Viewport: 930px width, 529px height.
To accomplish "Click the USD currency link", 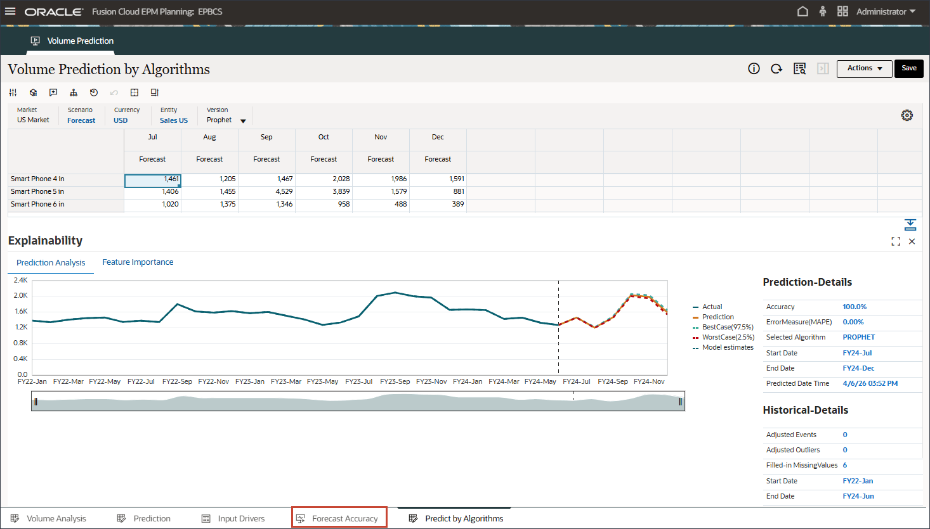I will pos(121,120).
